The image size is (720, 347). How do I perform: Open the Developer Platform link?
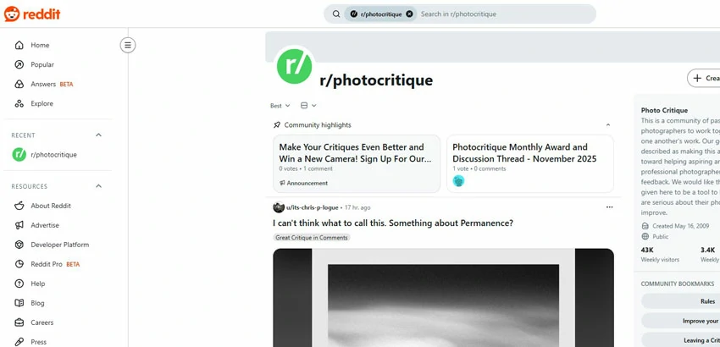point(58,245)
